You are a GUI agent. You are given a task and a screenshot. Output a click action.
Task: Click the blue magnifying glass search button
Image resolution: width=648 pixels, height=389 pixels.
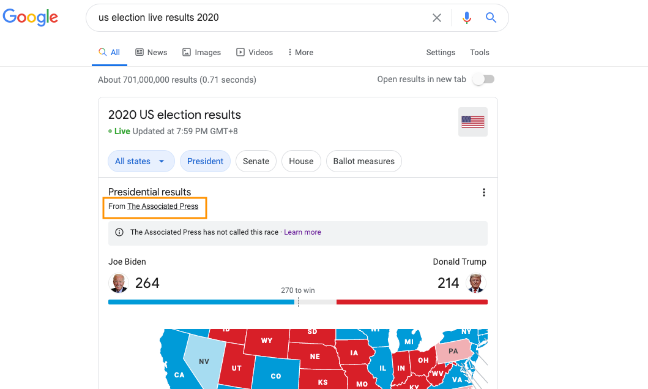(x=491, y=18)
